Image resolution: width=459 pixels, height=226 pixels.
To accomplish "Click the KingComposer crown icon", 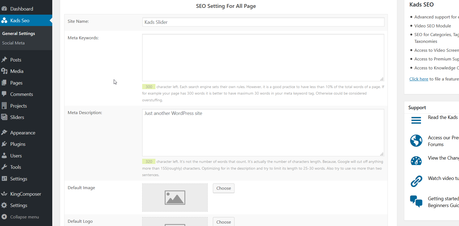I will click(x=4, y=194).
